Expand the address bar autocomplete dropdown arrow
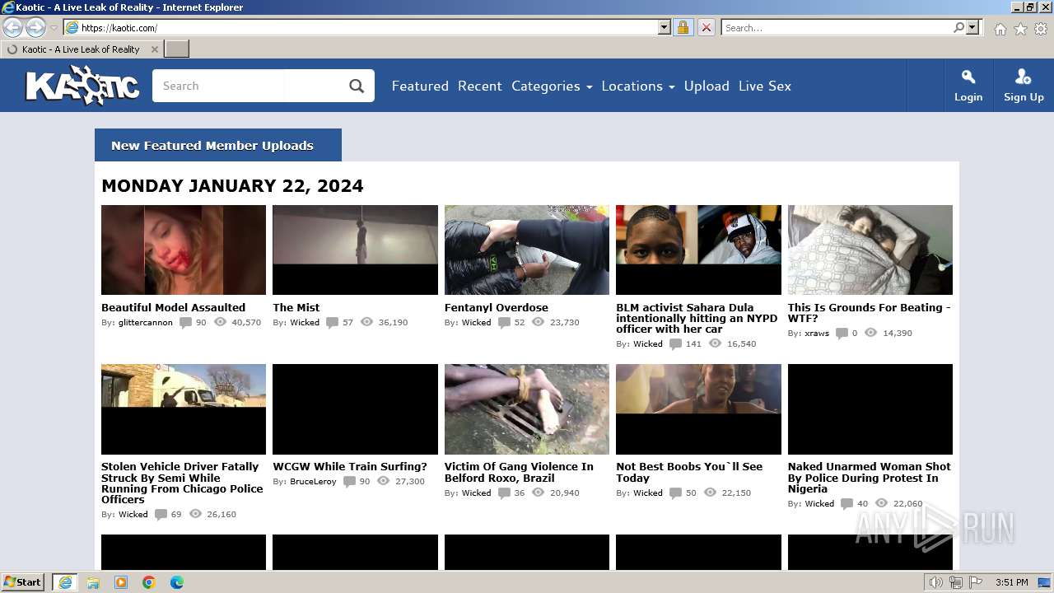 [x=665, y=28]
